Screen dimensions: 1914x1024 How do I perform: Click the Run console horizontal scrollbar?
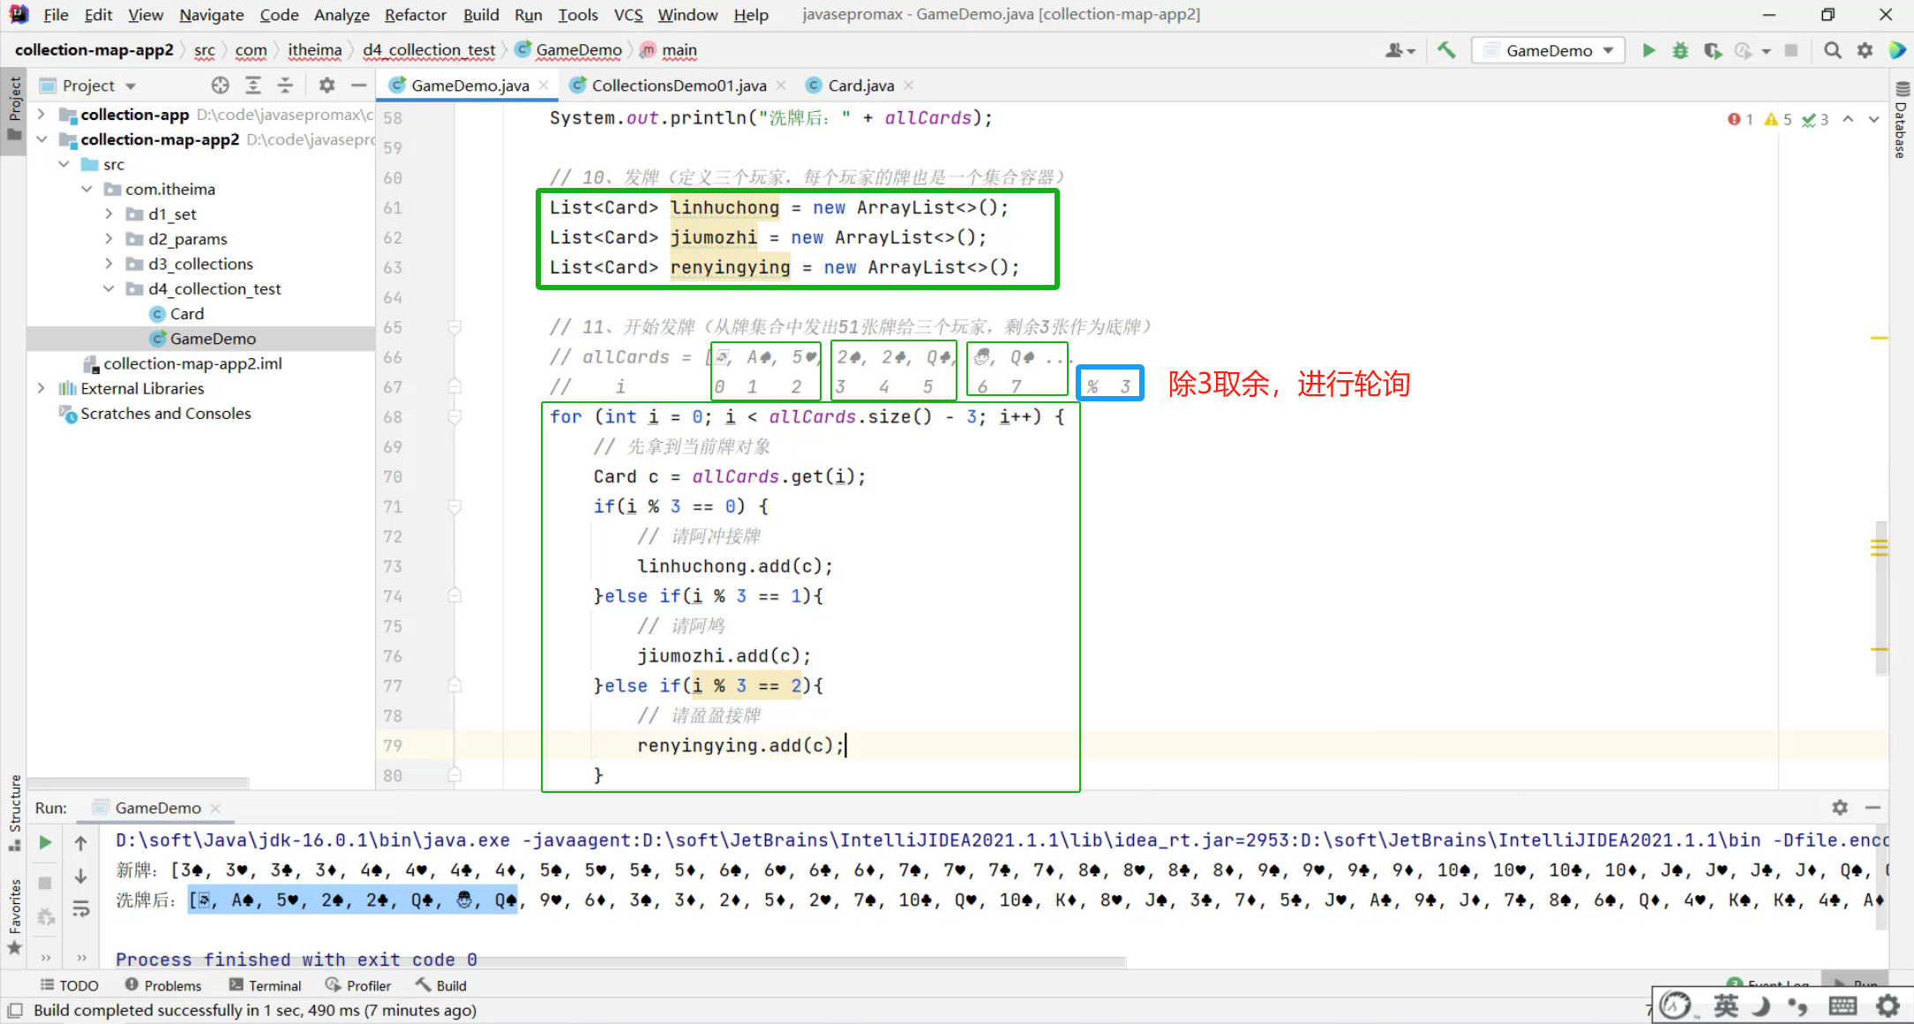[x=618, y=961]
